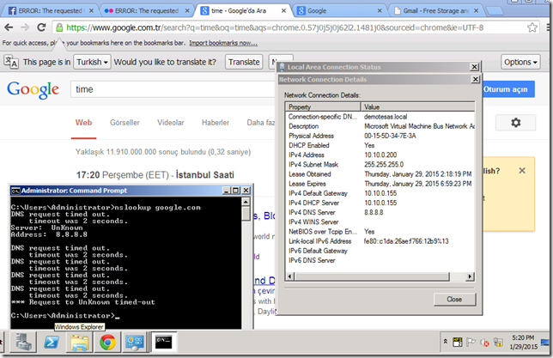This screenshot has width=553, height=358.
Task: Open Windows Explorer folder icon in taskbar
Action: 80,343
